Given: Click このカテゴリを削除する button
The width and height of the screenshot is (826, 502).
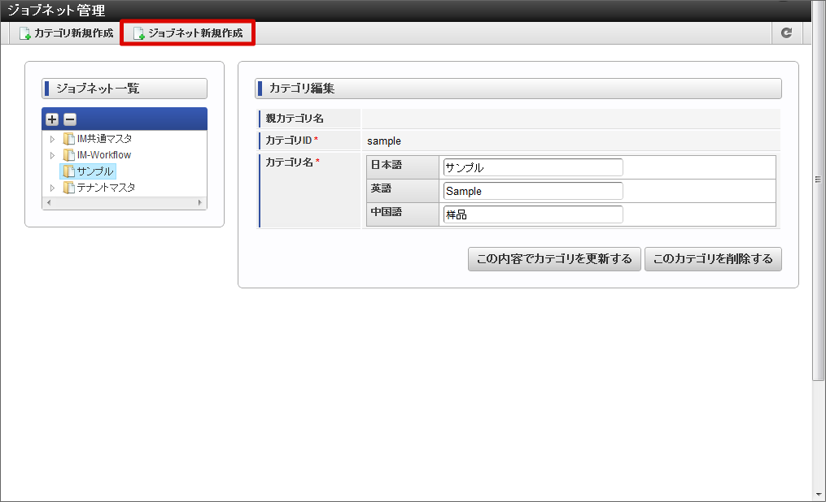Looking at the screenshot, I should 713,259.
